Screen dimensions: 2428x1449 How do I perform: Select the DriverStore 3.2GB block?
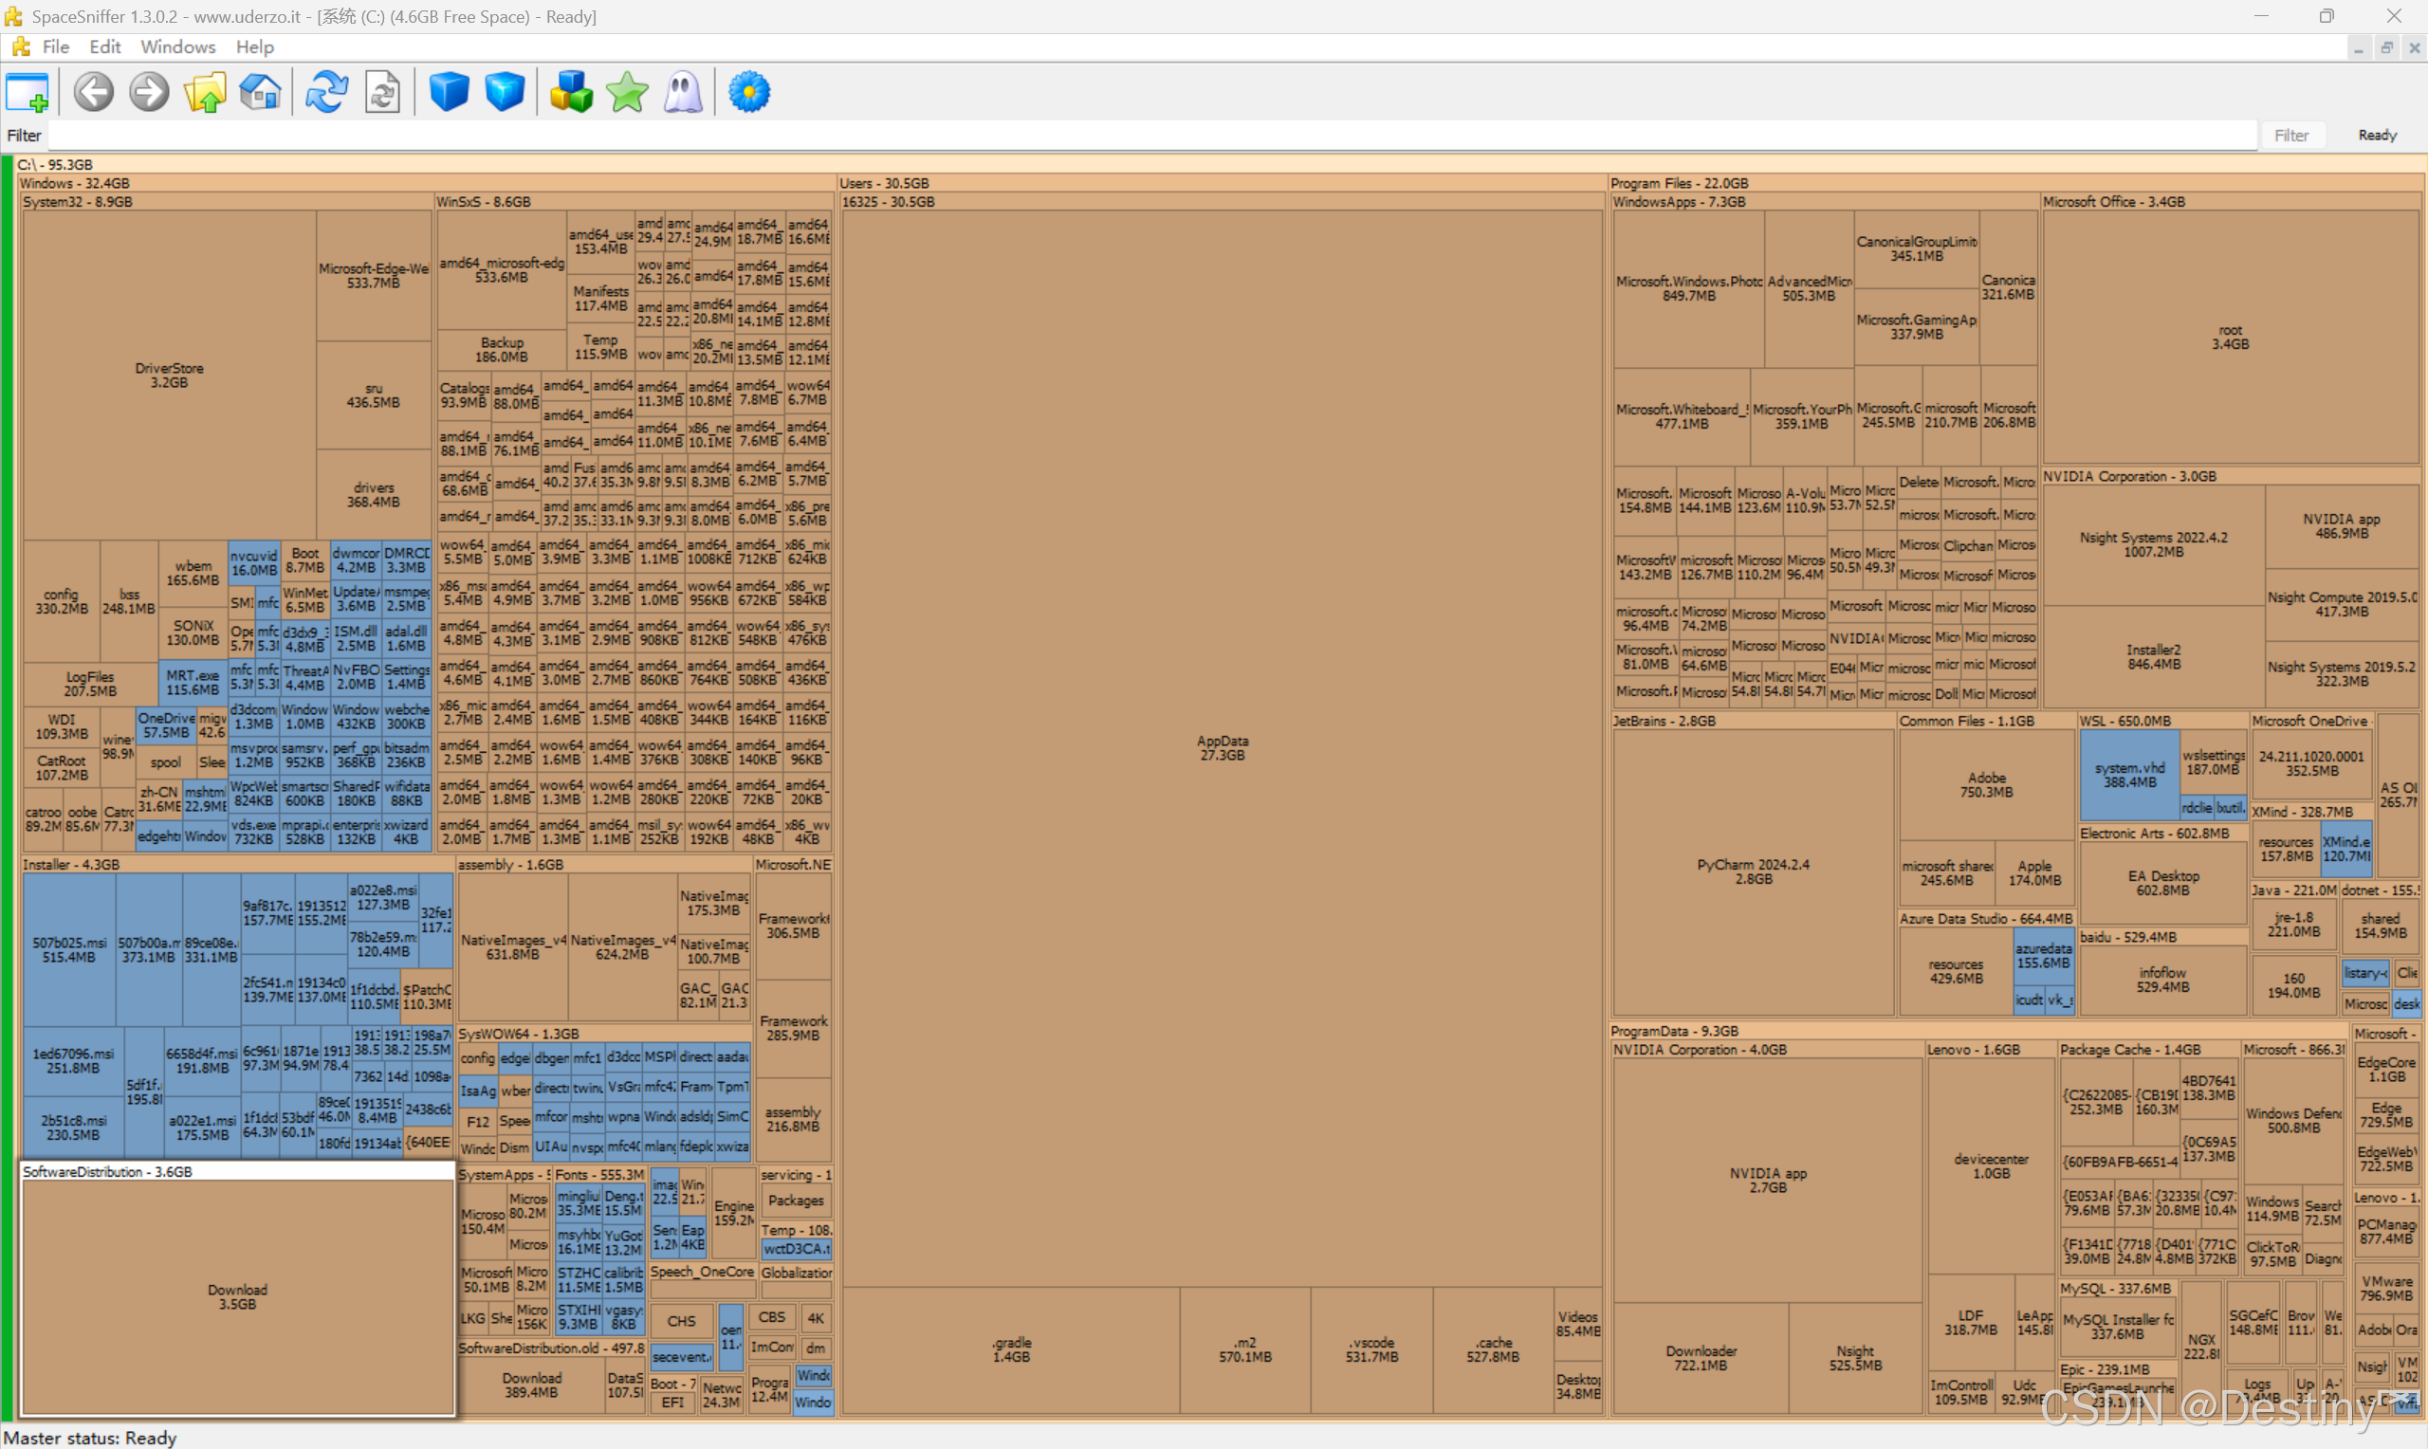click(169, 375)
